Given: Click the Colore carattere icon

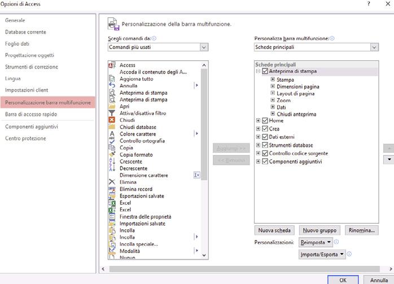Looking at the screenshot, I should point(112,134).
